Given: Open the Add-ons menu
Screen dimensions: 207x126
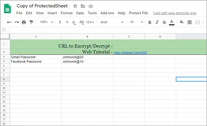Looking at the screenshot, I should tap(107, 13).
